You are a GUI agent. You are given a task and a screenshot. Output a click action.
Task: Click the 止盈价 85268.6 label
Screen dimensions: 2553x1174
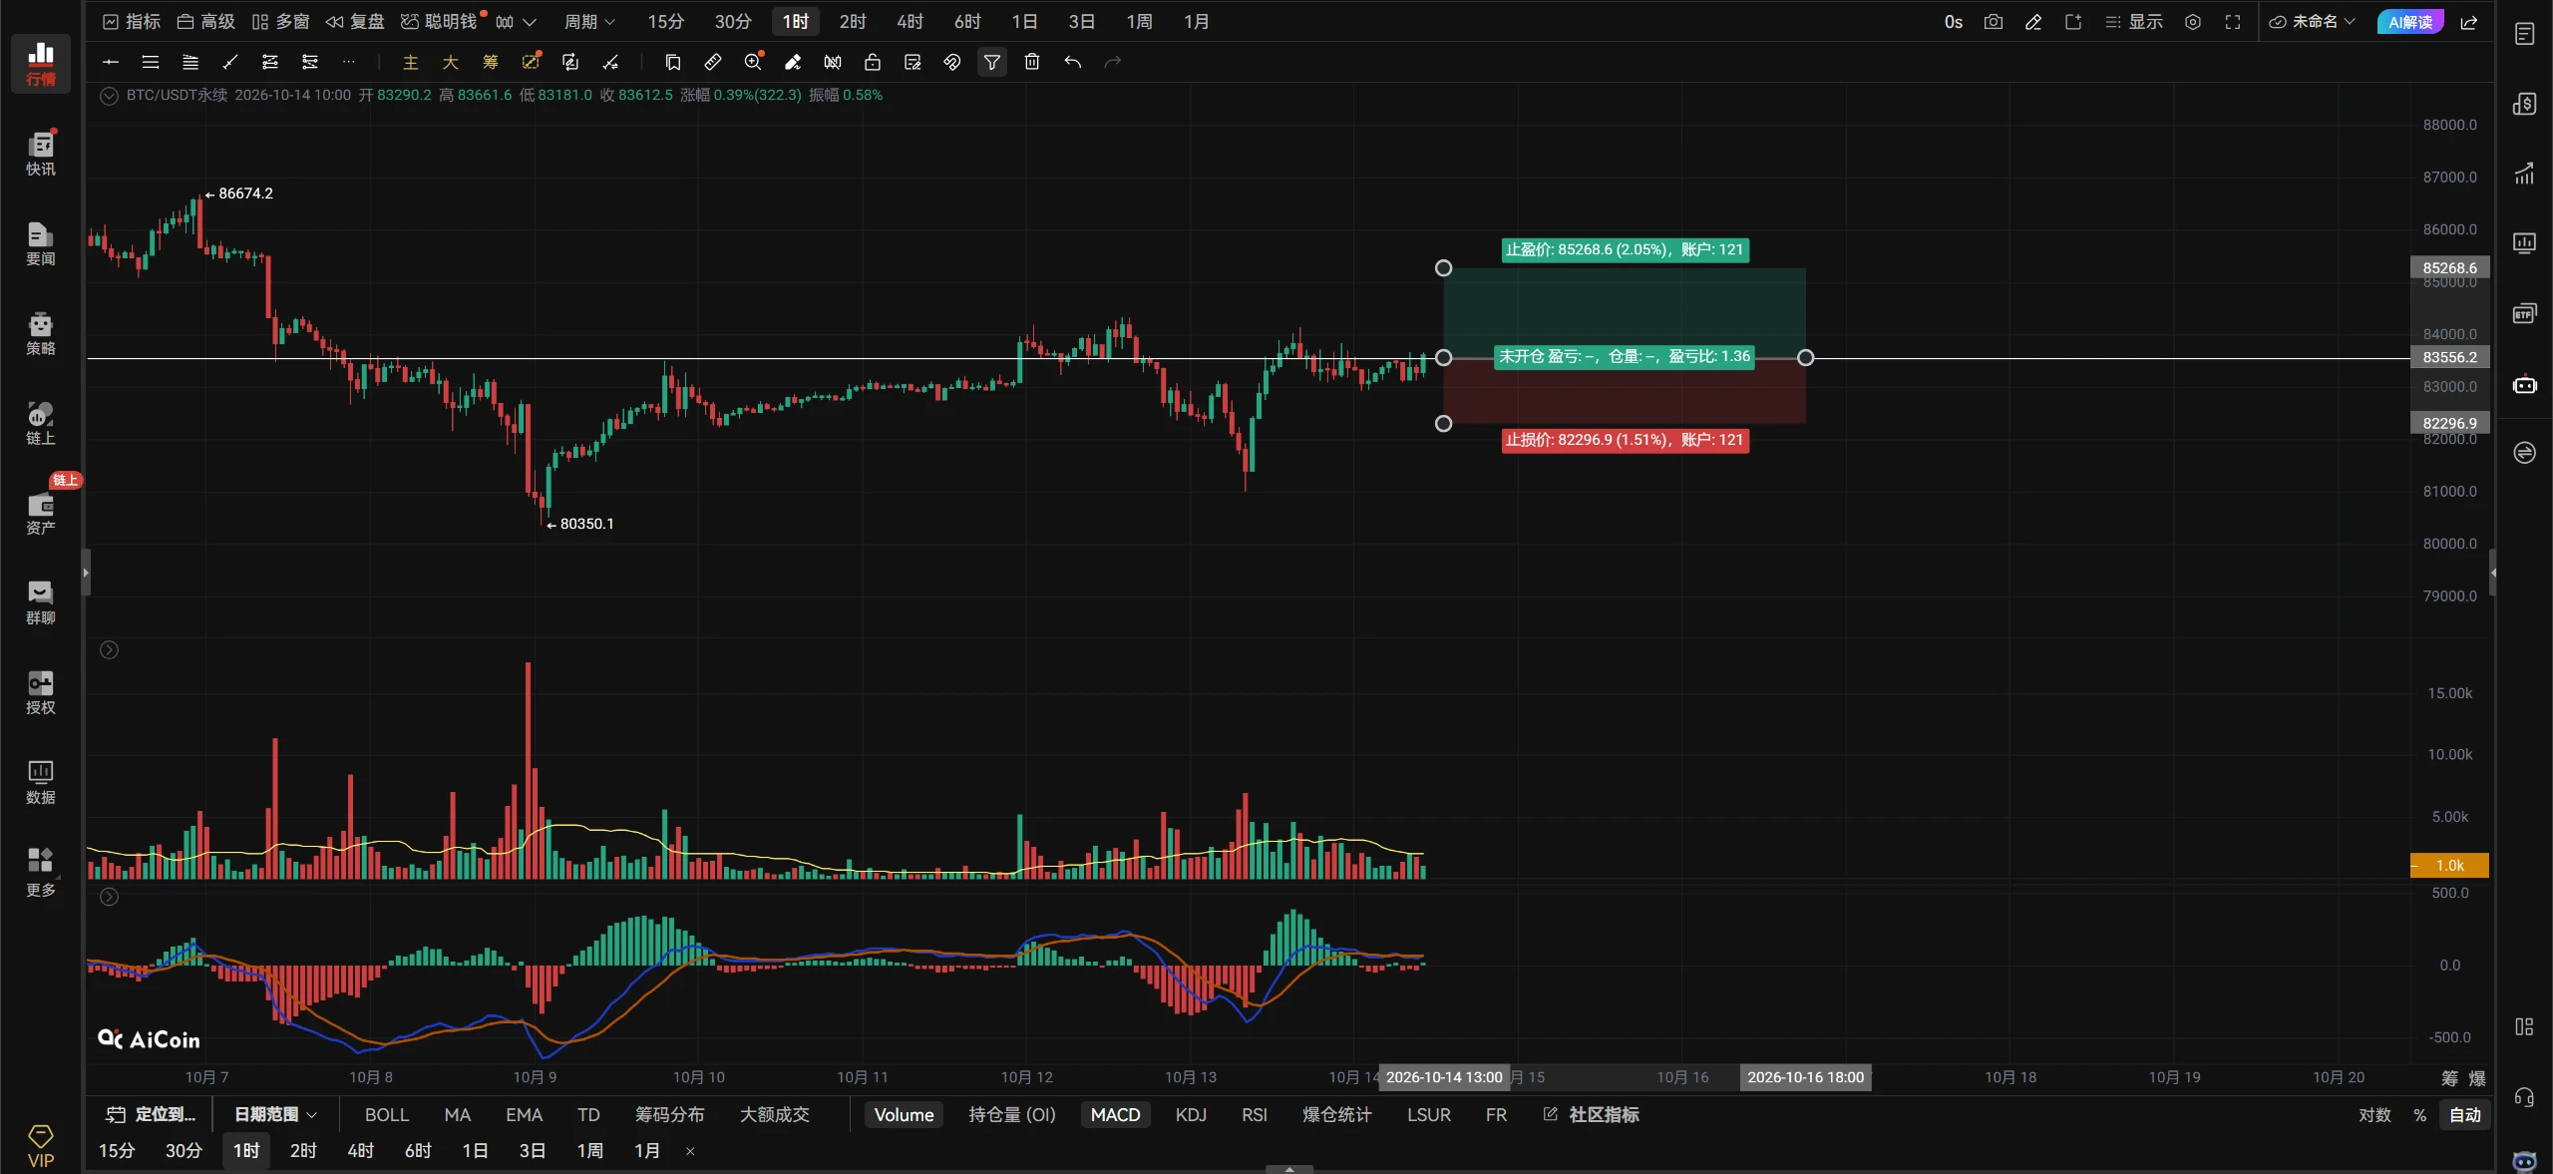[1626, 249]
